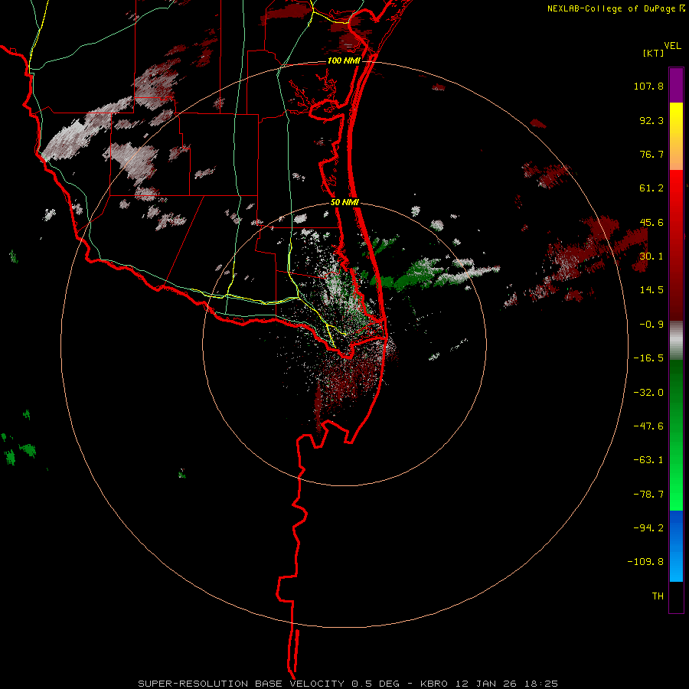Click the VEL legend title
Image resolution: width=689 pixels, height=689 pixels.
[x=672, y=46]
